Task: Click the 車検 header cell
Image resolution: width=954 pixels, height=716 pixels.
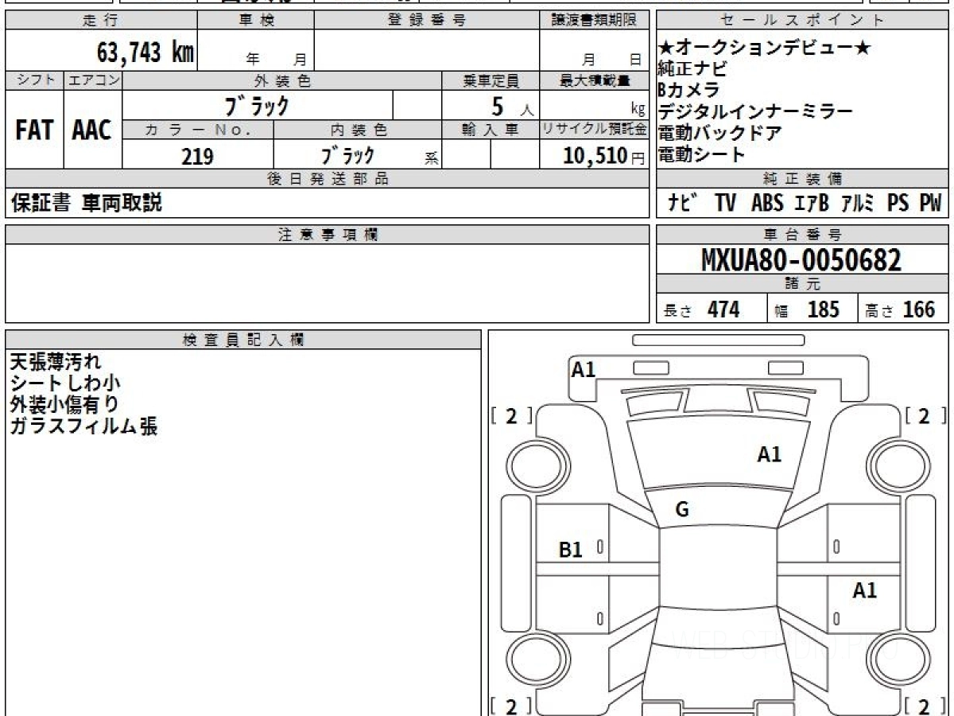Action: coord(256,21)
